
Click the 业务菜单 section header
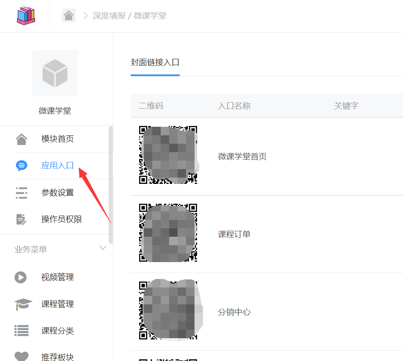(31, 249)
